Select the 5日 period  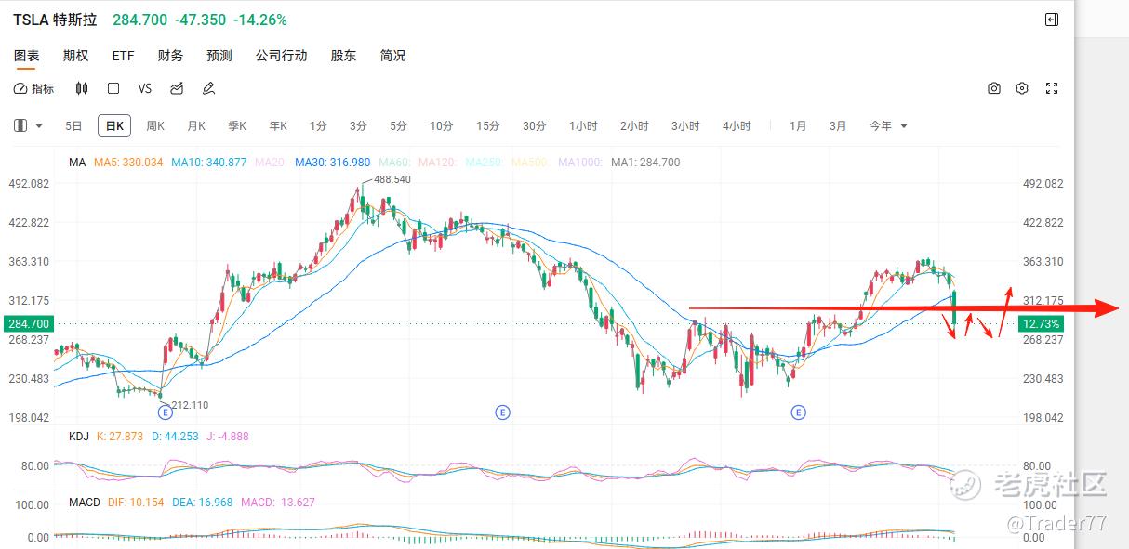[73, 125]
